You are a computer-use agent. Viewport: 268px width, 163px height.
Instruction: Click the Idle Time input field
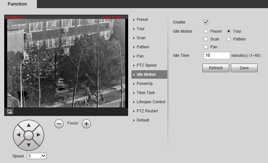pyautogui.click(x=217, y=56)
